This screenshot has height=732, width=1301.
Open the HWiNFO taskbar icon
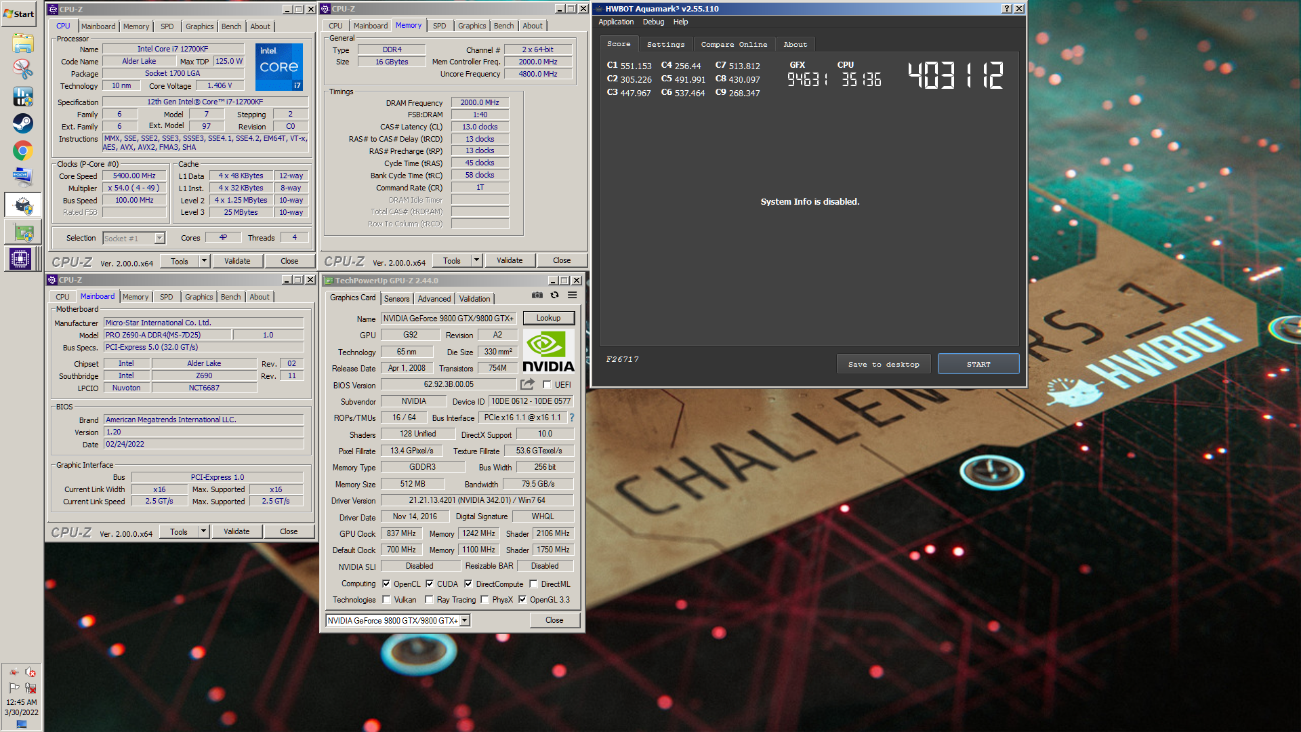(x=22, y=96)
